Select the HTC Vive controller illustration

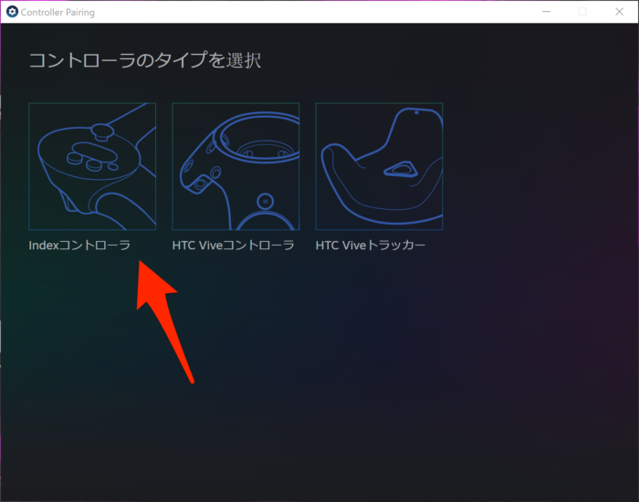[x=236, y=166]
